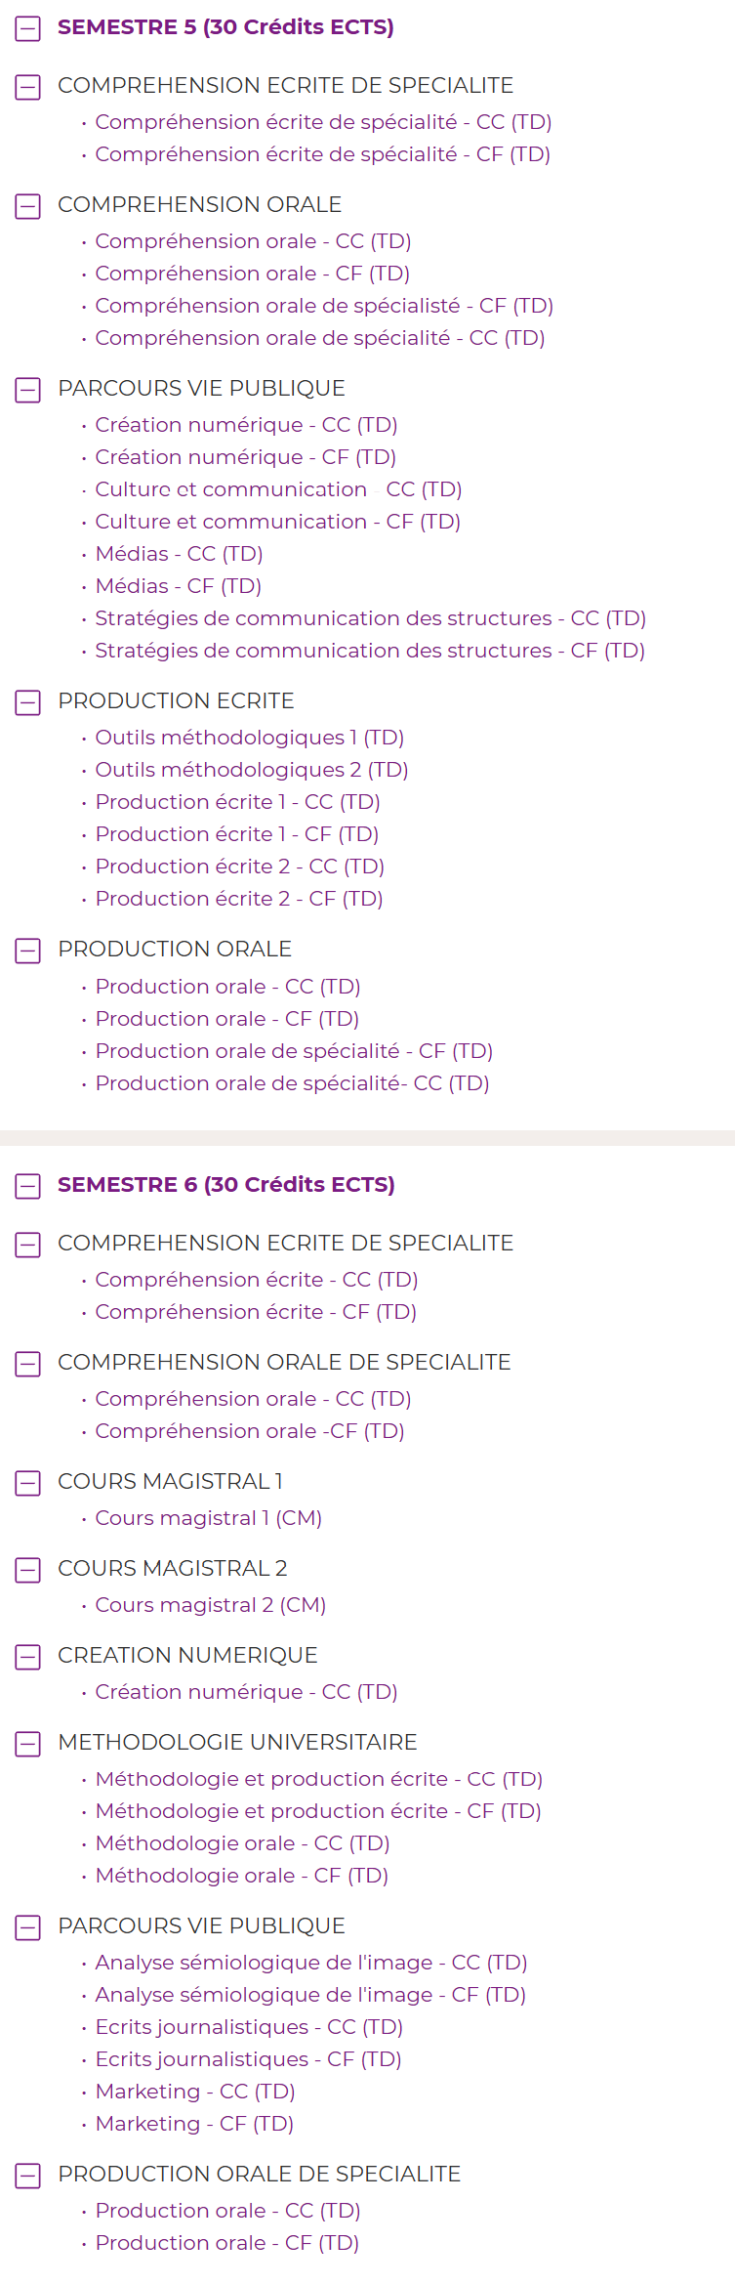Open Culture et communication - CF (TD)
Screen dimensions: 735x2284
tap(277, 522)
